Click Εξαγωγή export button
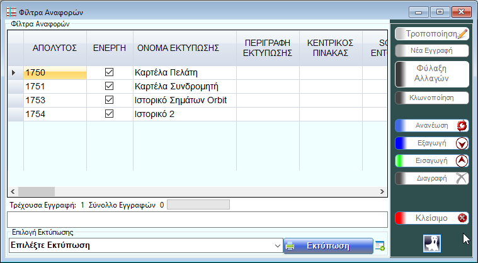This screenshot has height=263, width=478. pos(432,143)
